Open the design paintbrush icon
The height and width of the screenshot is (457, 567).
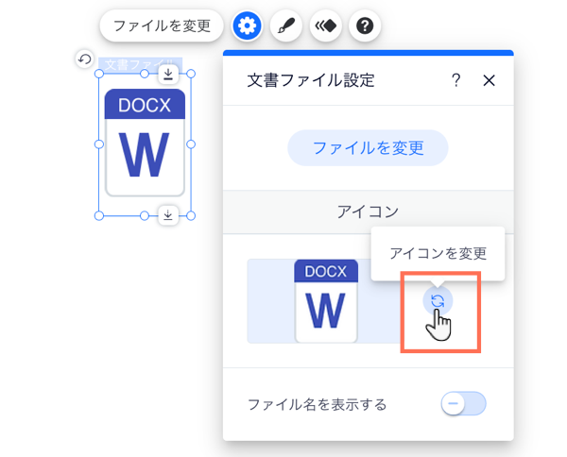coord(286,25)
